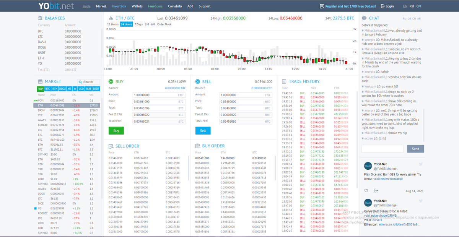Switch chat room to DE
The width and height of the screenshot is (459, 237).
coord(409,18)
